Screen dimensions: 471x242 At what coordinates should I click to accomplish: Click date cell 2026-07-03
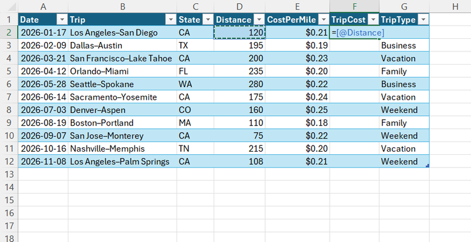coord(43,110)
